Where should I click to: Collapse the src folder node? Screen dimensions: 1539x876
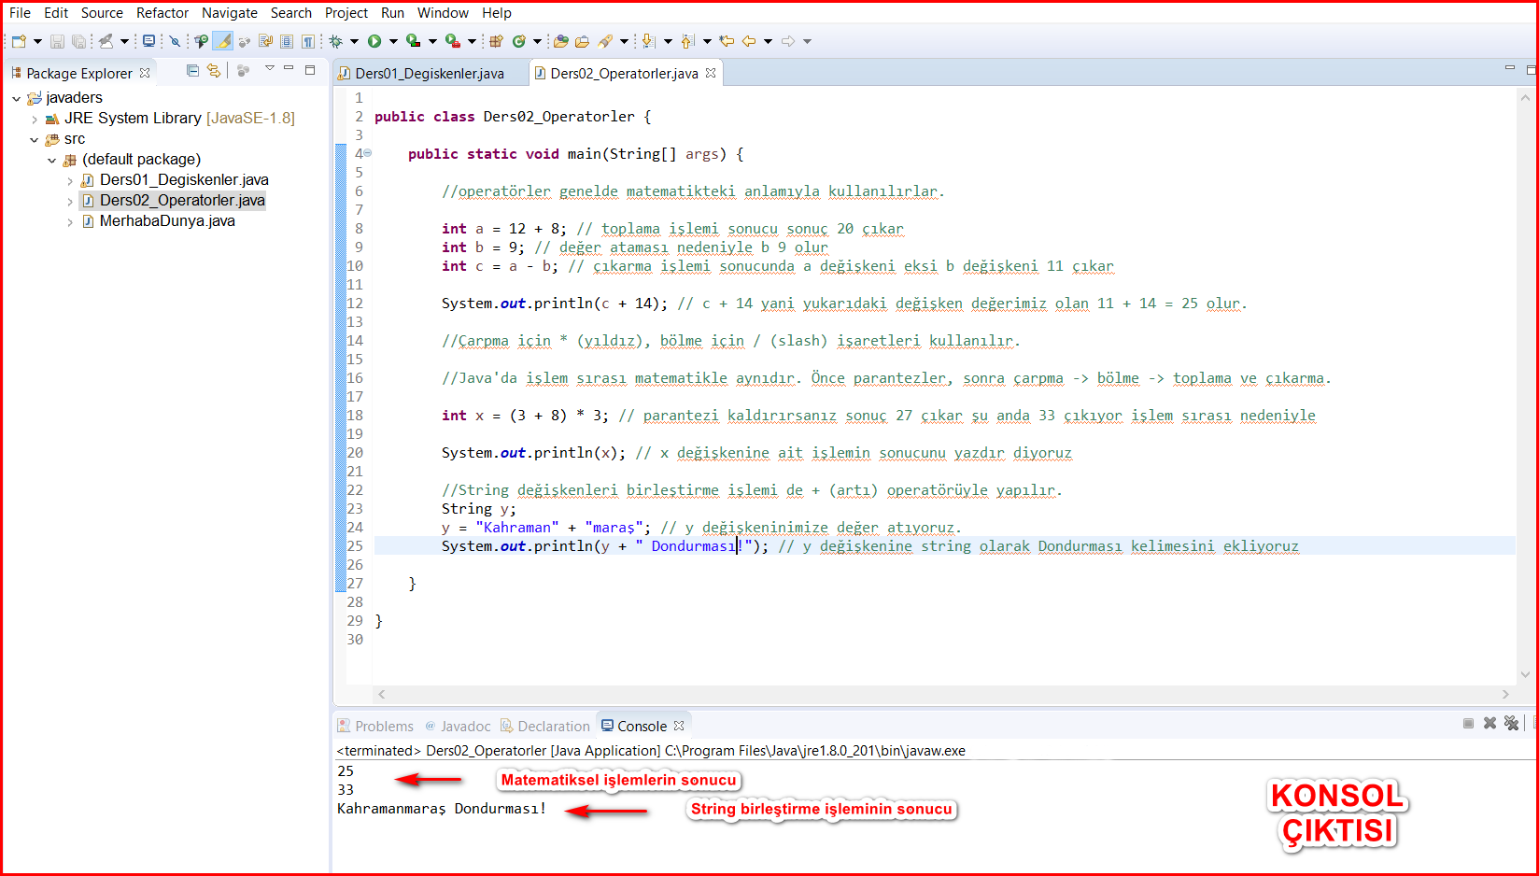coord(35,139)
